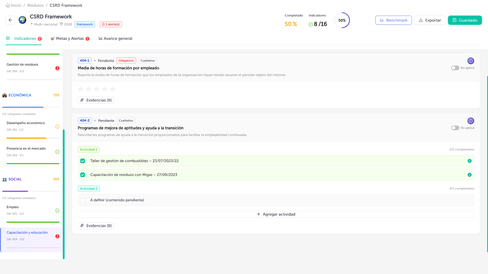Open Evidencias (0) for indicator 404-1
The height and width of the screenshot is (274, 488).
coord(96,100)
